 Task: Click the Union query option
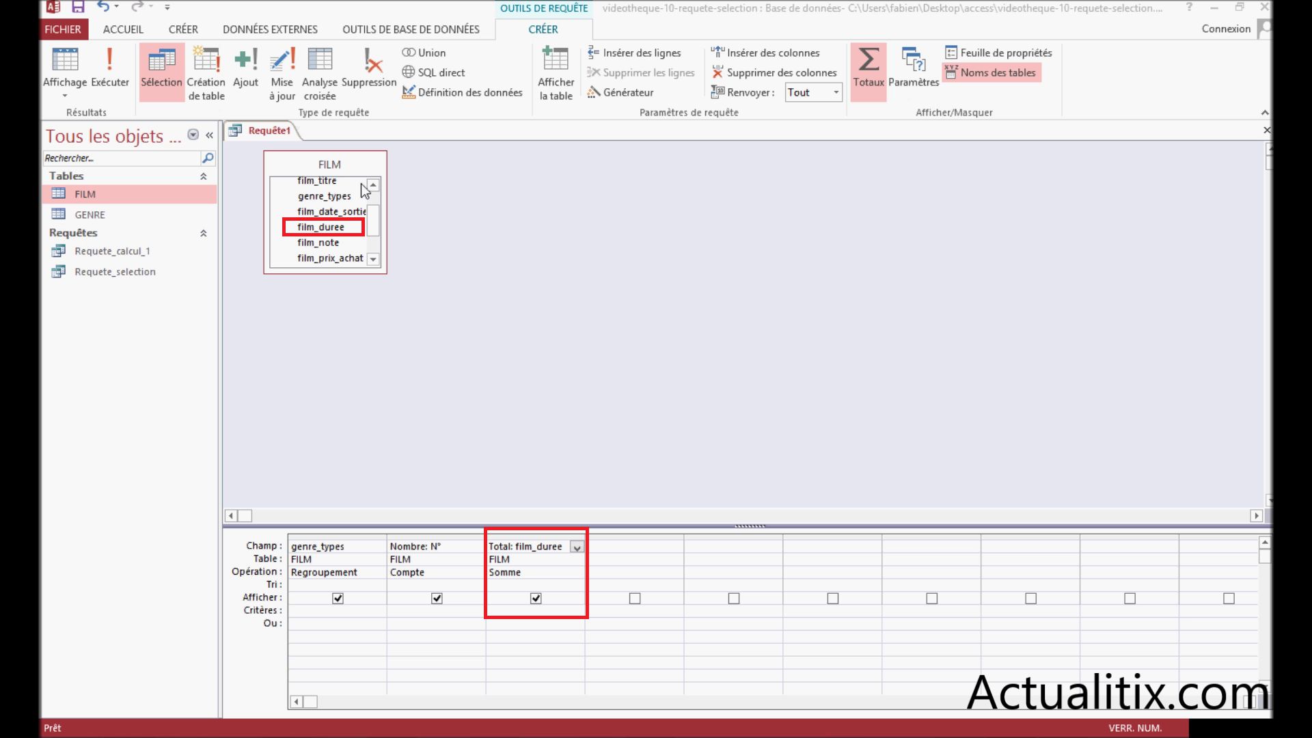click(424, 53)
